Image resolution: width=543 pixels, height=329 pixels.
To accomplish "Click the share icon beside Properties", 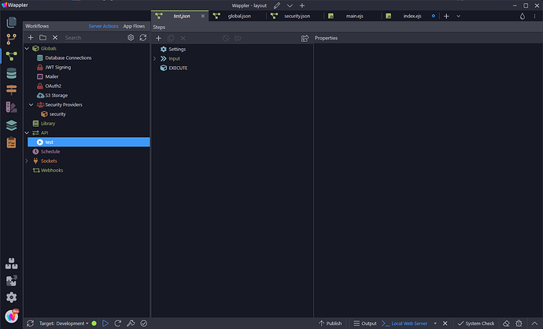I will (305, 38).
